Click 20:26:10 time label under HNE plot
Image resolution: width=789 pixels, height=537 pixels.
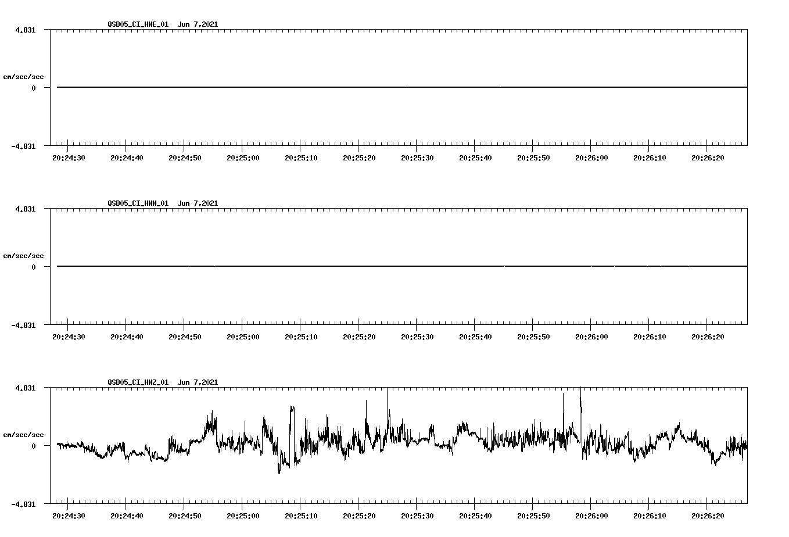point(650,158)
